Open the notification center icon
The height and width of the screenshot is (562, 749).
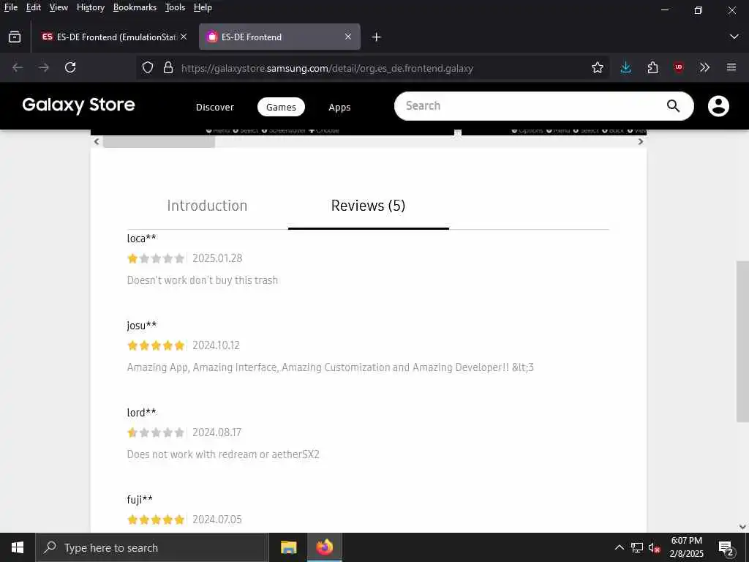(x=726, y=548)
